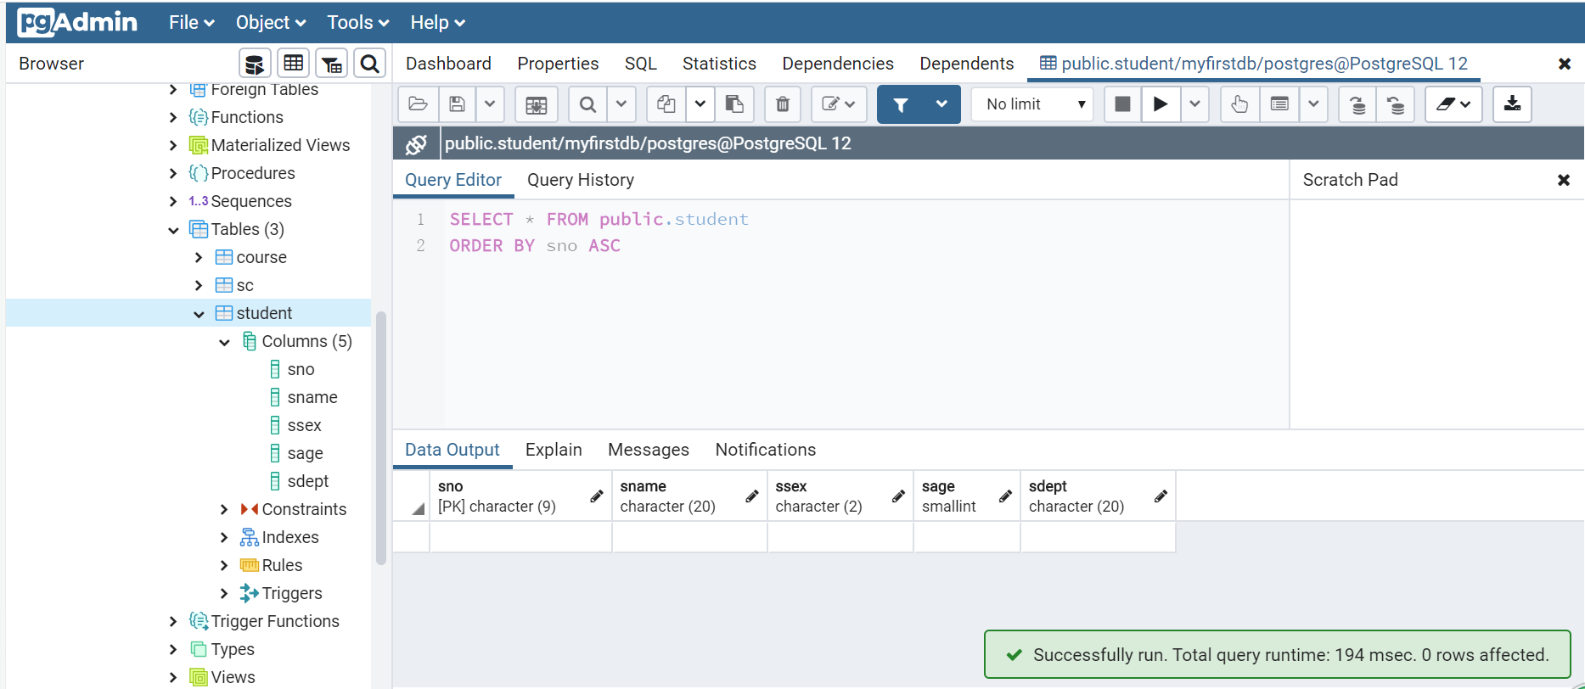Open the Help menu

[x=437, y=23]
